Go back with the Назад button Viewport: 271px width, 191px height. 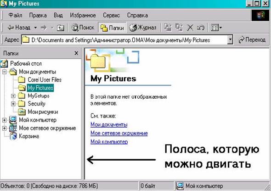[19, 28]
